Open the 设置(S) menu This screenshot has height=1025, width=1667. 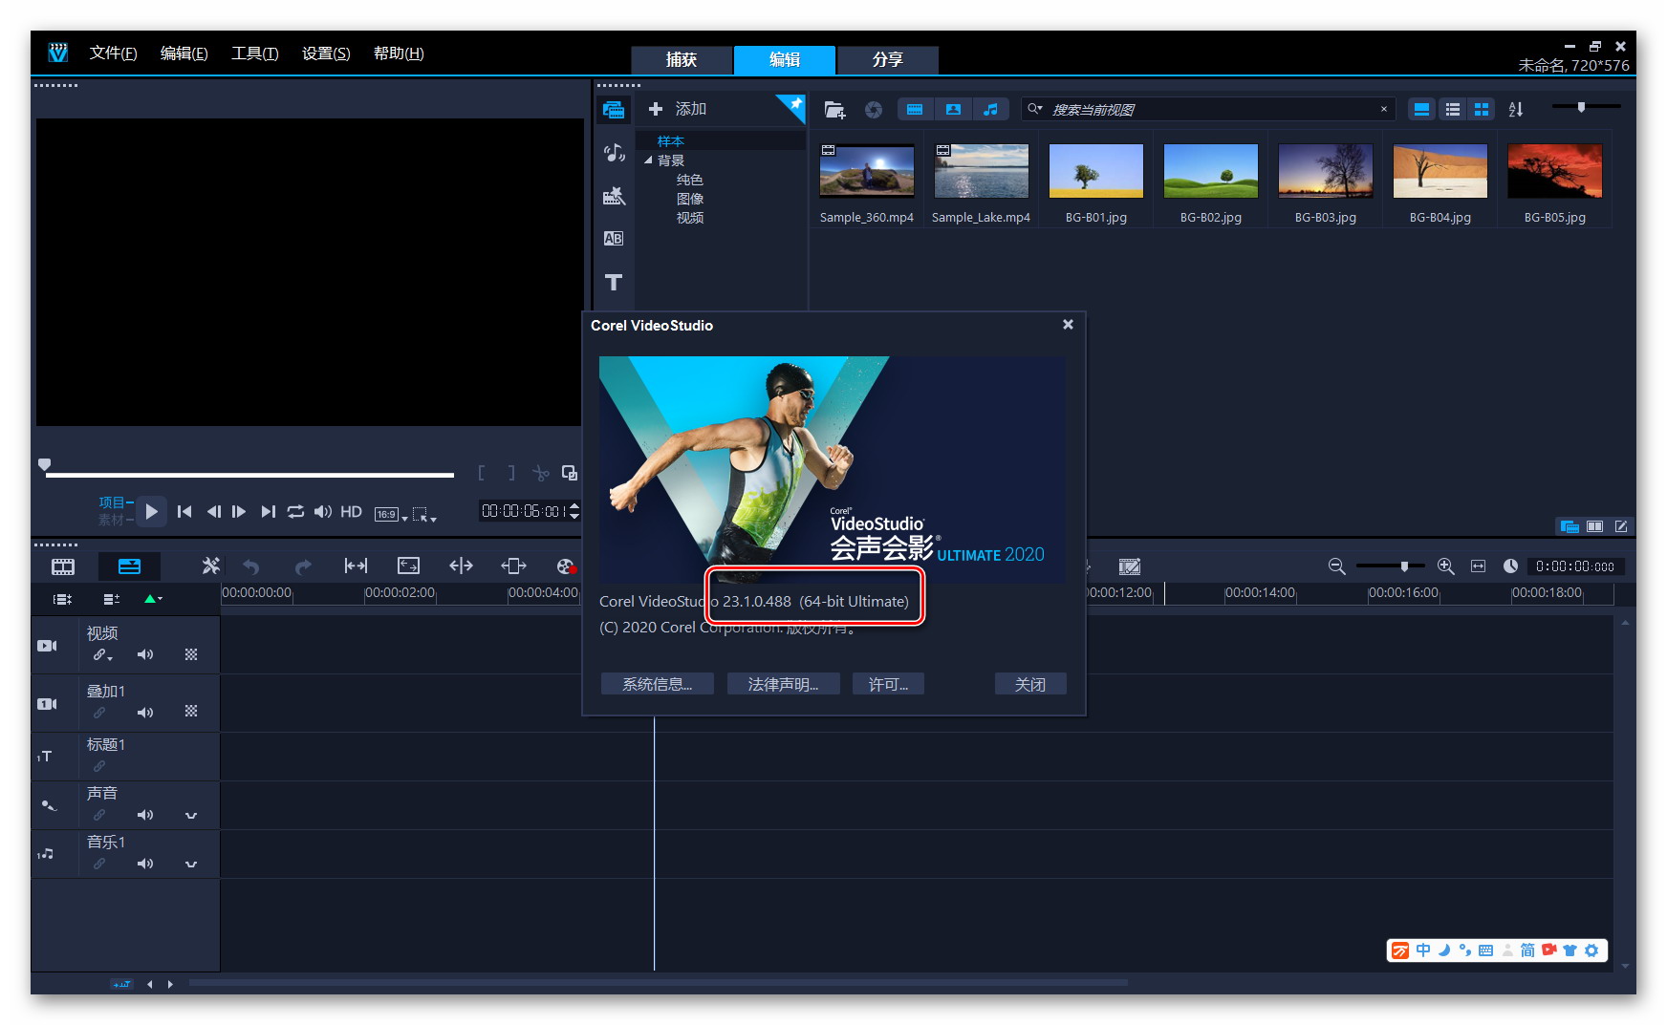pos(326,53)
